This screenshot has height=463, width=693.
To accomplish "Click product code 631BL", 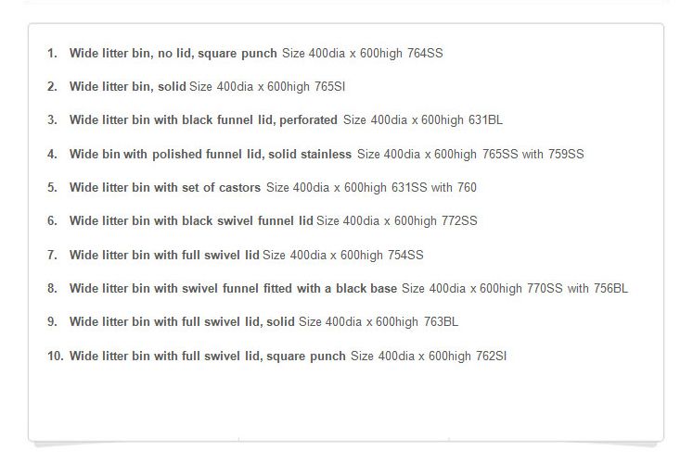I will click(485, 120).
